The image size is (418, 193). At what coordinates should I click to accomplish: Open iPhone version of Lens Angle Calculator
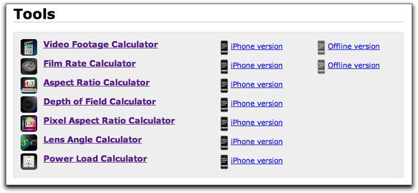click(x=257, y=142)
